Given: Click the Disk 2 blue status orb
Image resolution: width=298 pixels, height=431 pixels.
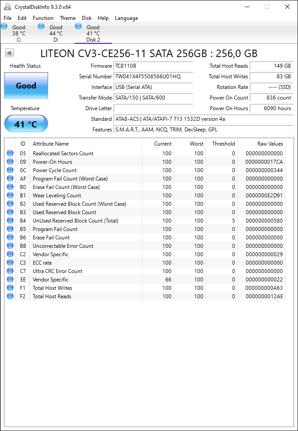Looking at the screenshot, I should pyautogui.click(x=78, y=27).
